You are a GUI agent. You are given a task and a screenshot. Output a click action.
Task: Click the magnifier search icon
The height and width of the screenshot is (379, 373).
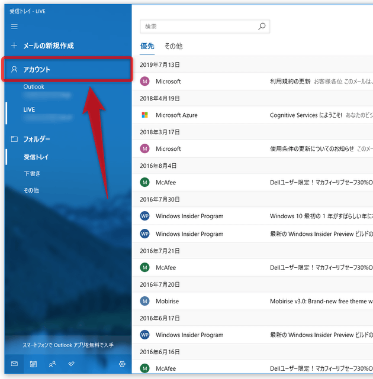tap(262, 27)
